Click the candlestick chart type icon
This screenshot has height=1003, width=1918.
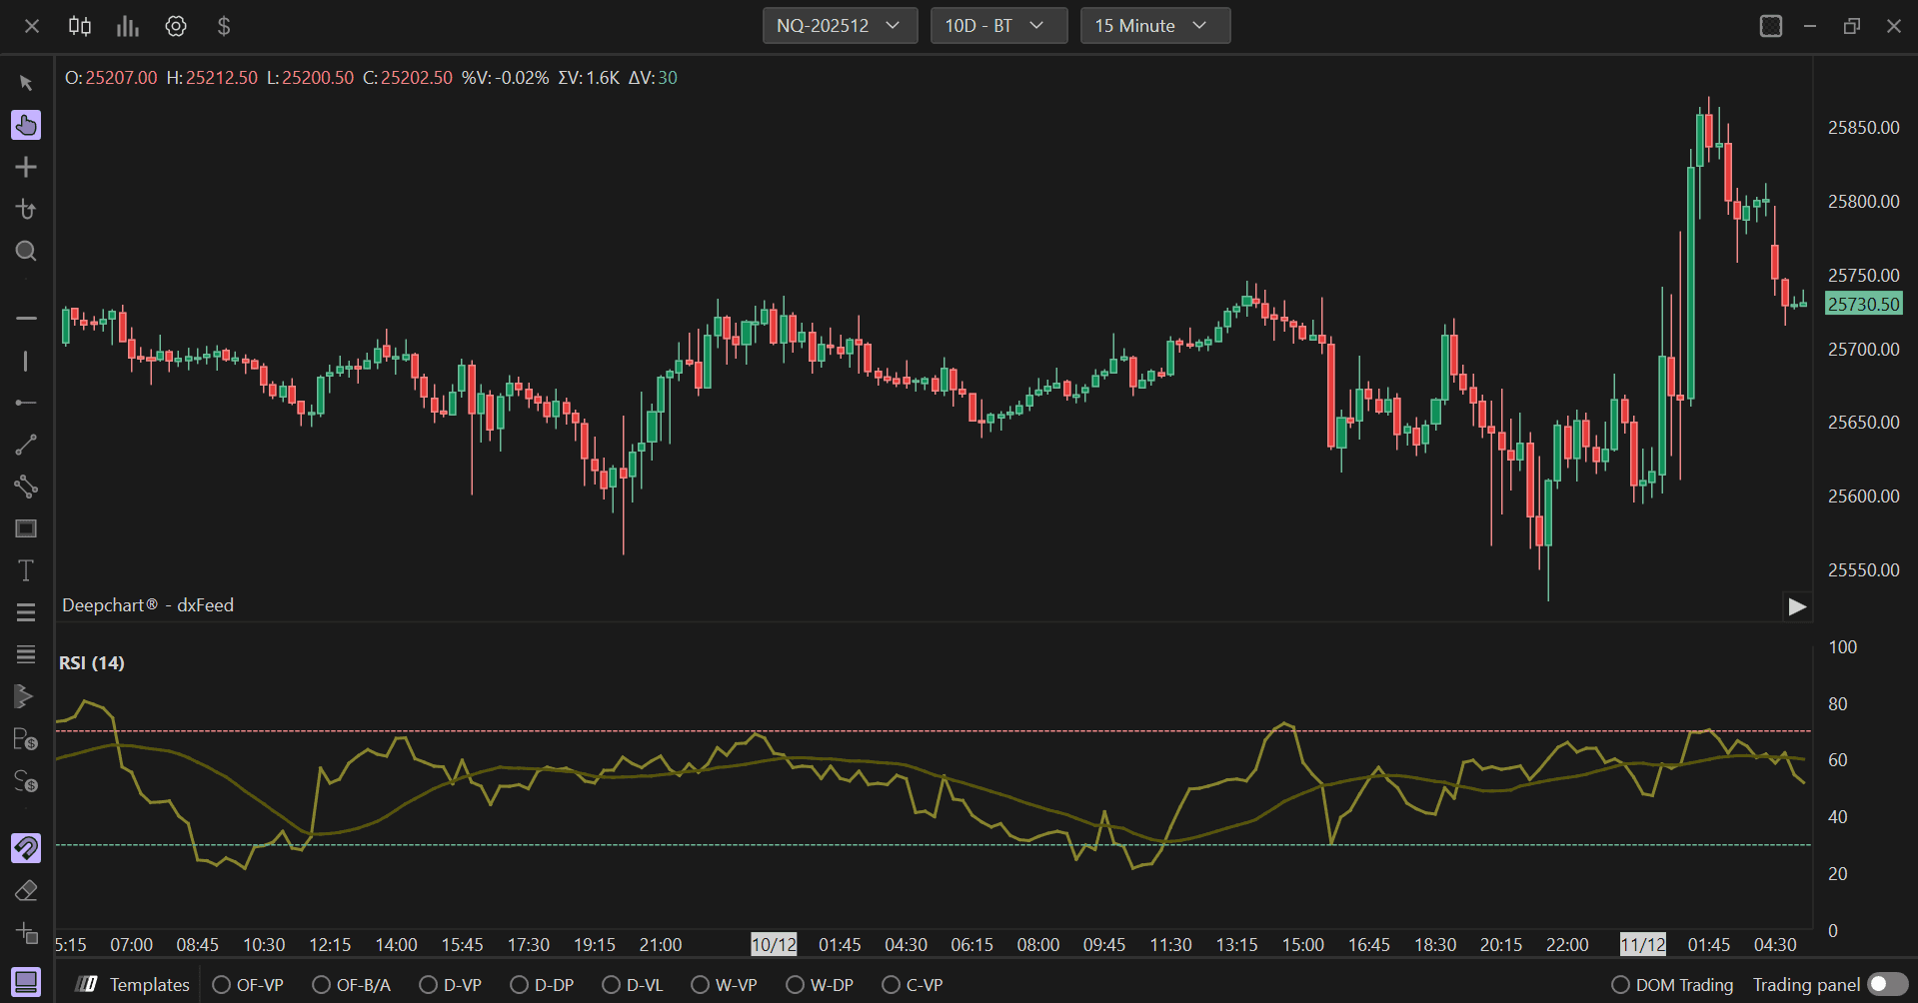(x=80, y=26)
